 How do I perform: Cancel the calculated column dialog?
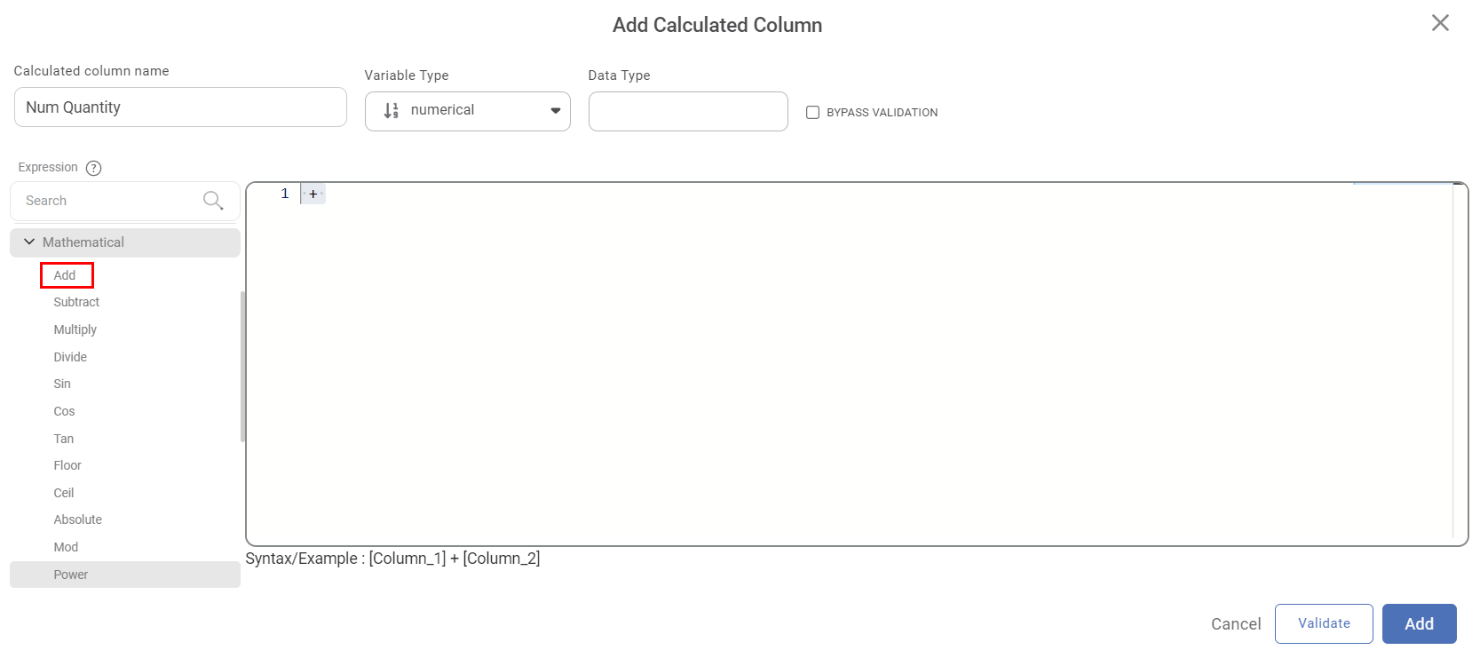[x=1236, y=624]
